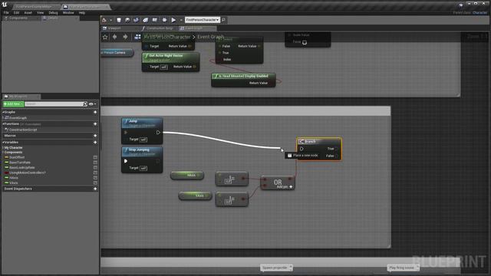Click the back navigation arrow in the graph
The image size is (491, 276).
(115, 37)
